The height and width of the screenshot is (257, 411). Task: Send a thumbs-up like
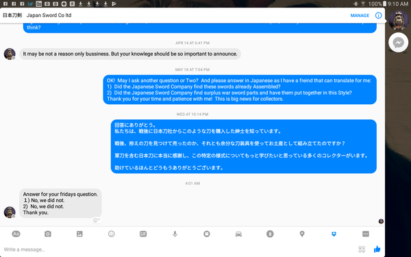377,249
